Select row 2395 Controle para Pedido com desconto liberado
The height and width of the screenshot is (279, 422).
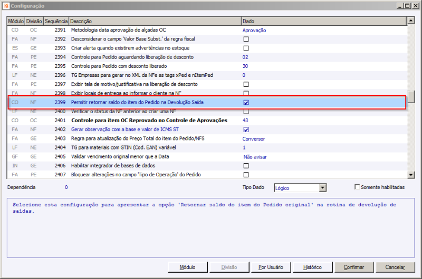point(207,66)
